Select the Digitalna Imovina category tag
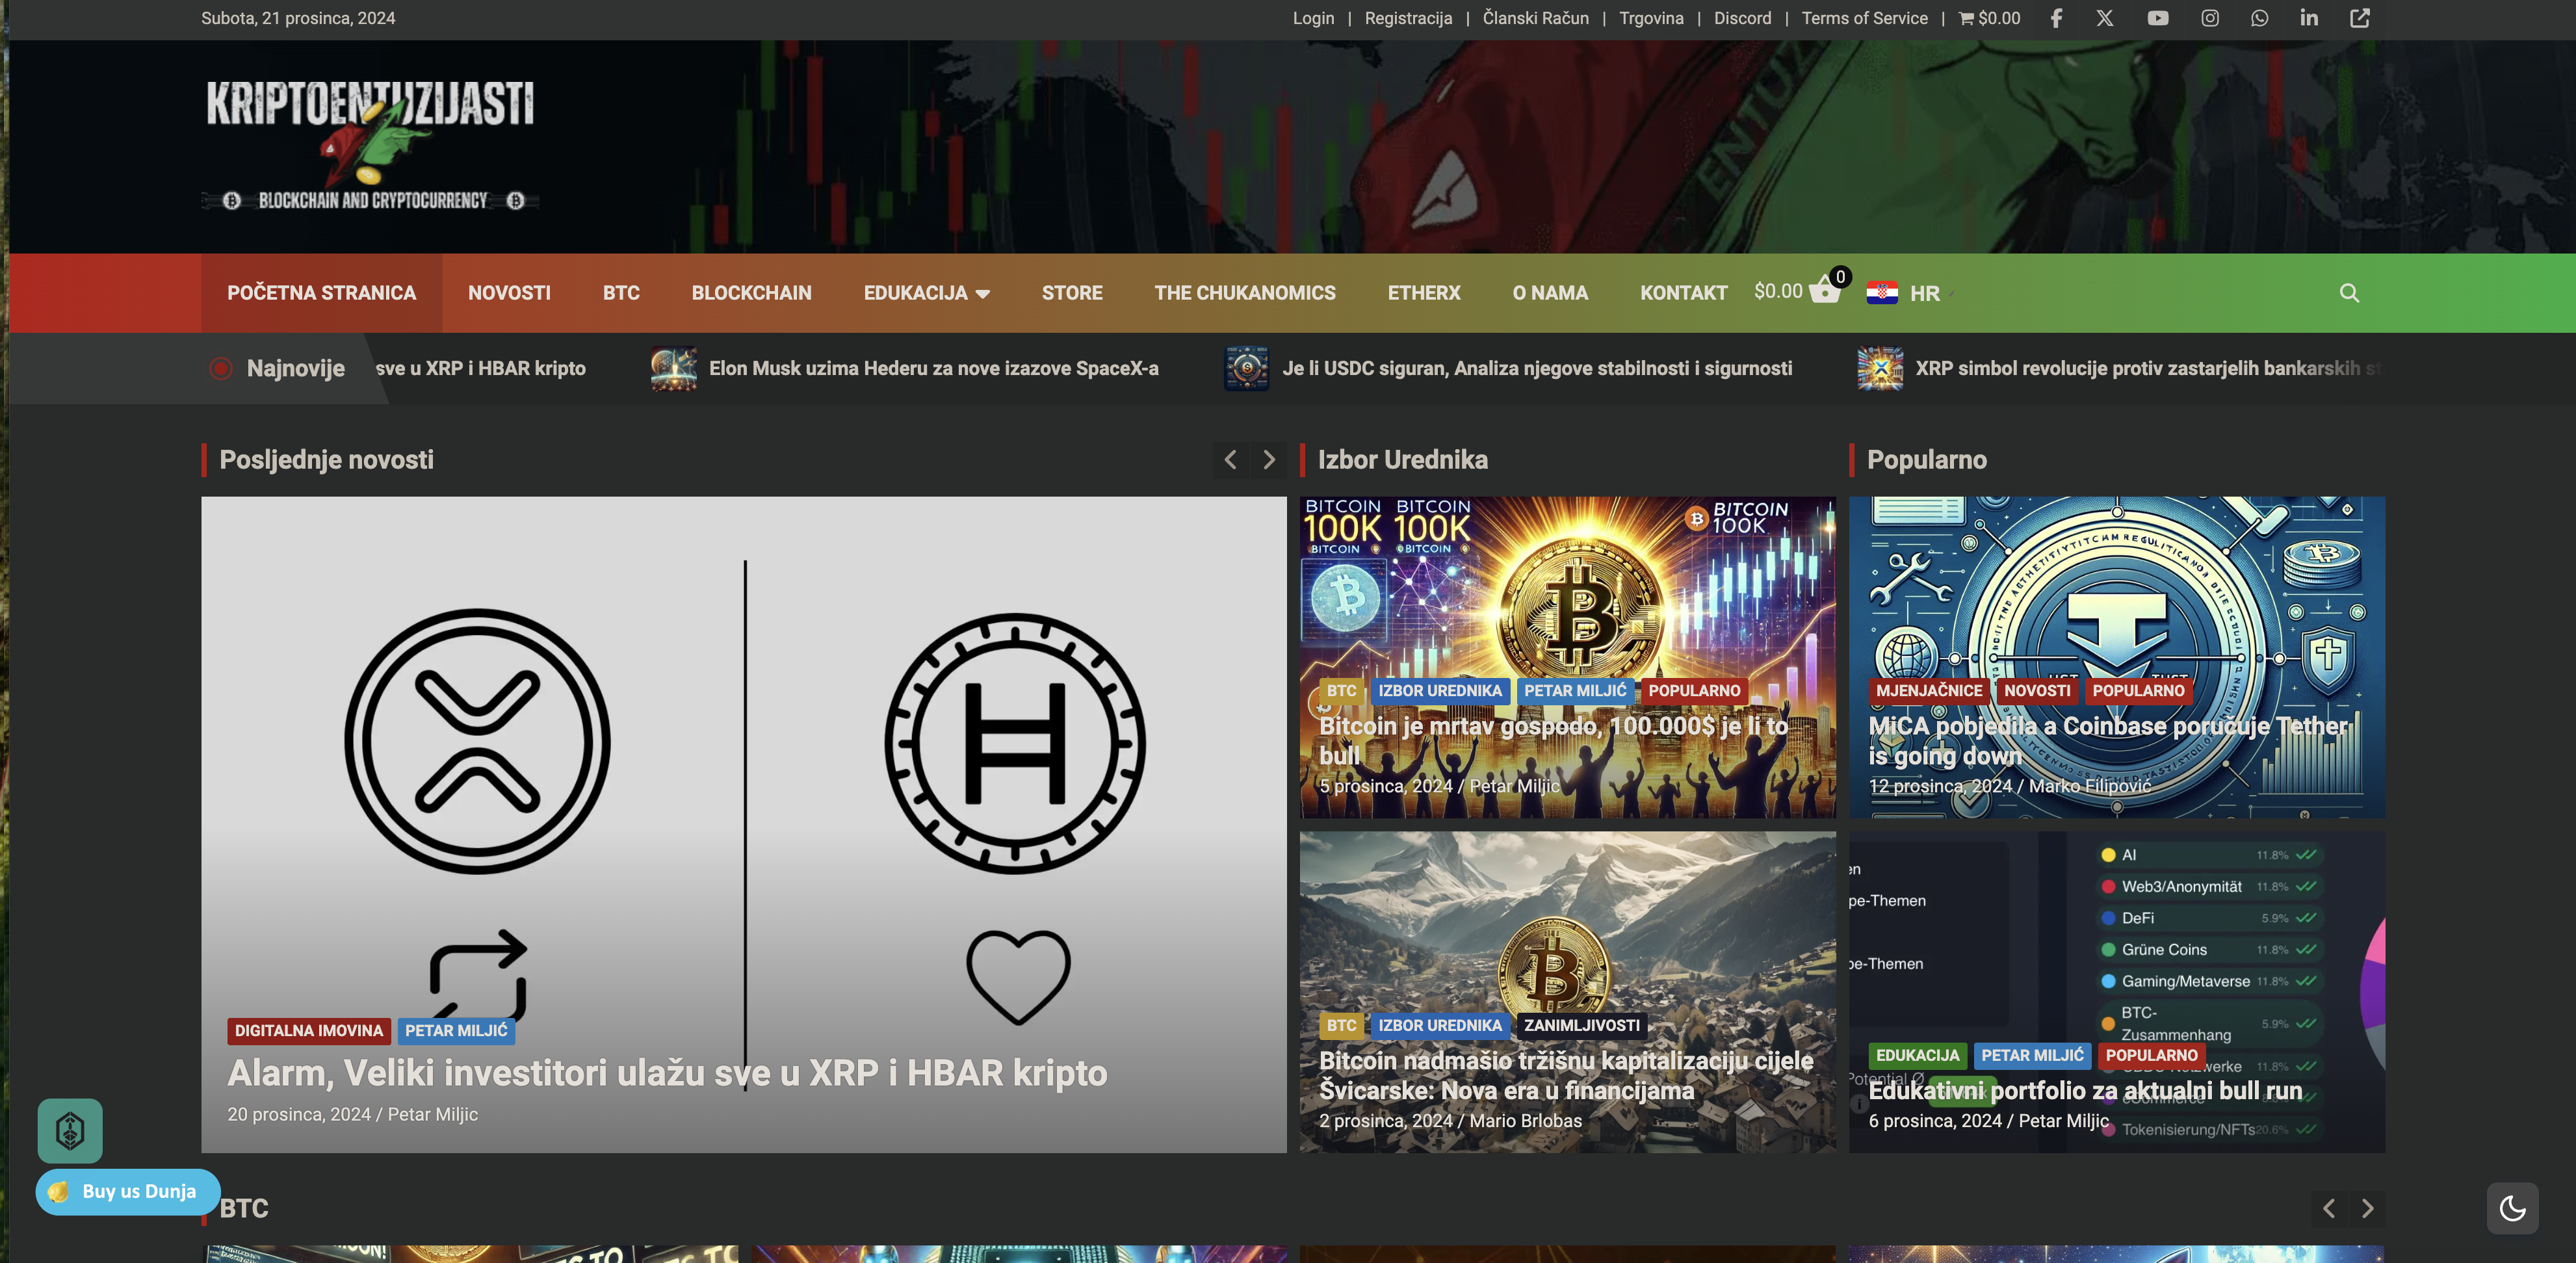Viewport: 2576px width, 1263px height. 308,1030
